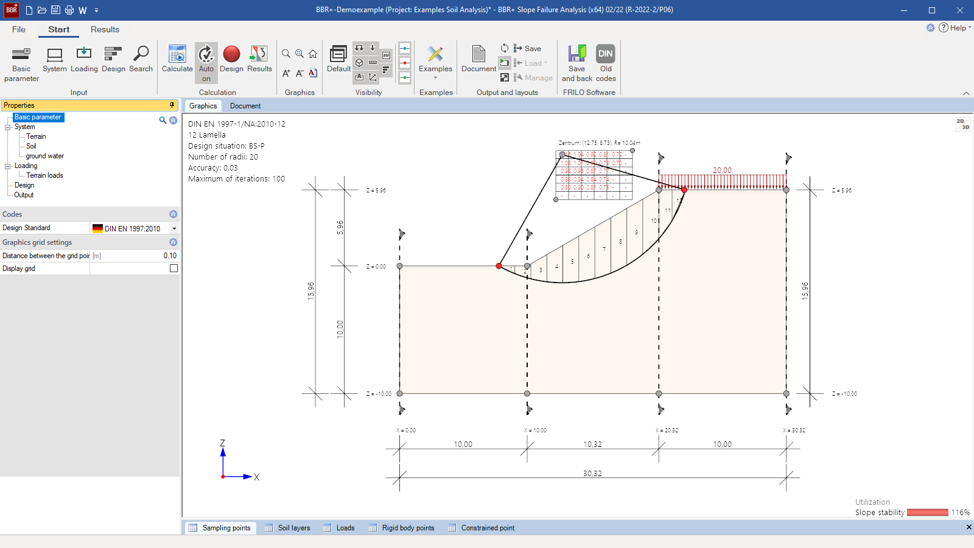Click the refresh output icon

(505, 48)
